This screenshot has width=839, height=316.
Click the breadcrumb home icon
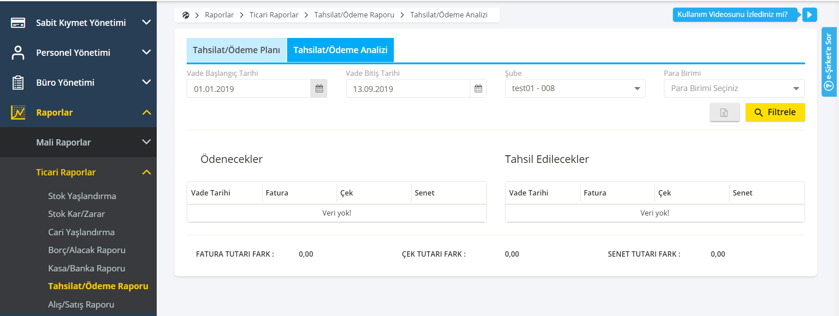[186, 15]
